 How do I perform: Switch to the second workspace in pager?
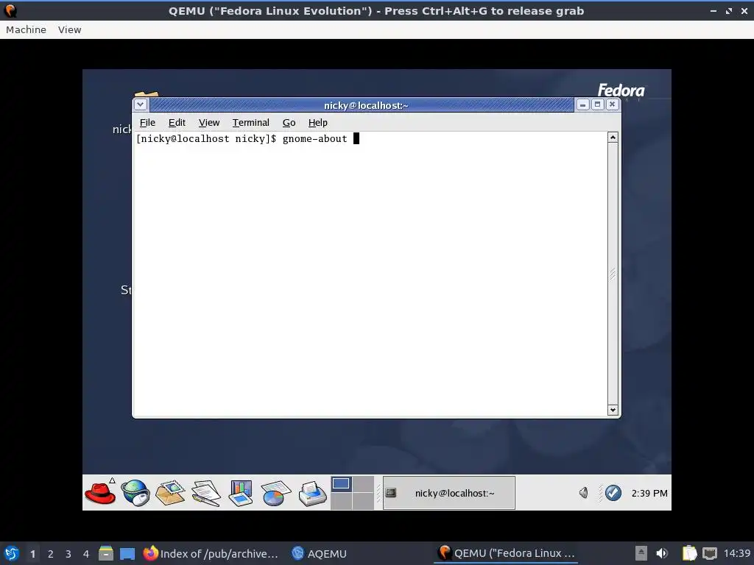click(364, 484)
